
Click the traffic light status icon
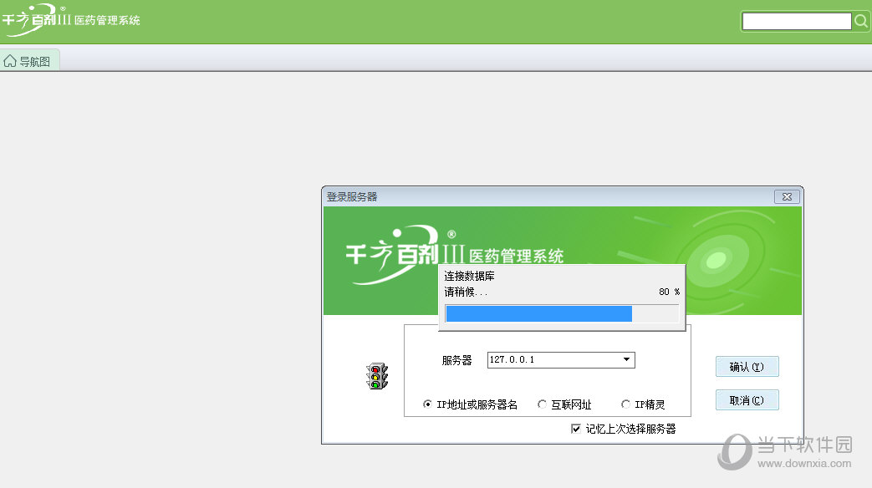pos(376,376)
